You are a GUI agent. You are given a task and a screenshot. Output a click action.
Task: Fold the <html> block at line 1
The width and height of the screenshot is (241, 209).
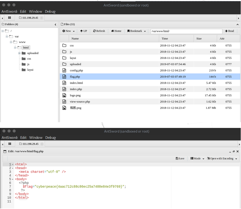tap(13, 164)
